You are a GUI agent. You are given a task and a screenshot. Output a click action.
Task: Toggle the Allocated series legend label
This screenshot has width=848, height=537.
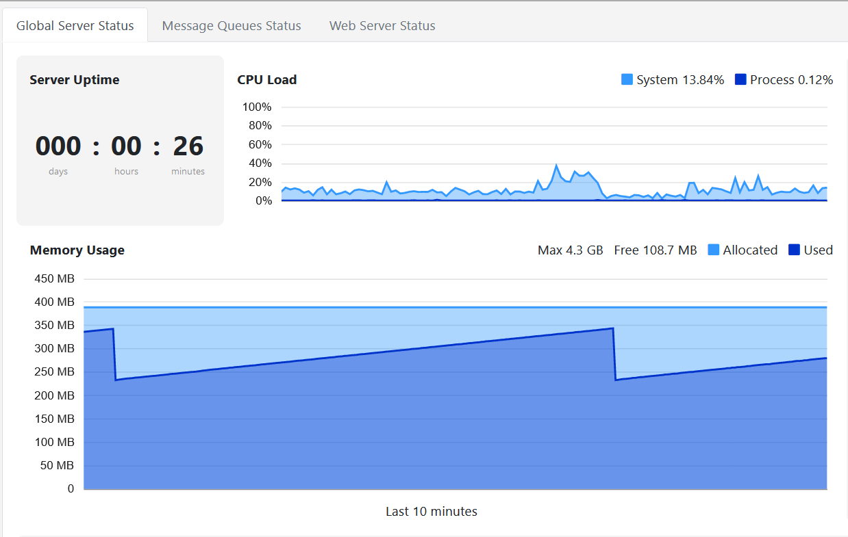[750, 250]
